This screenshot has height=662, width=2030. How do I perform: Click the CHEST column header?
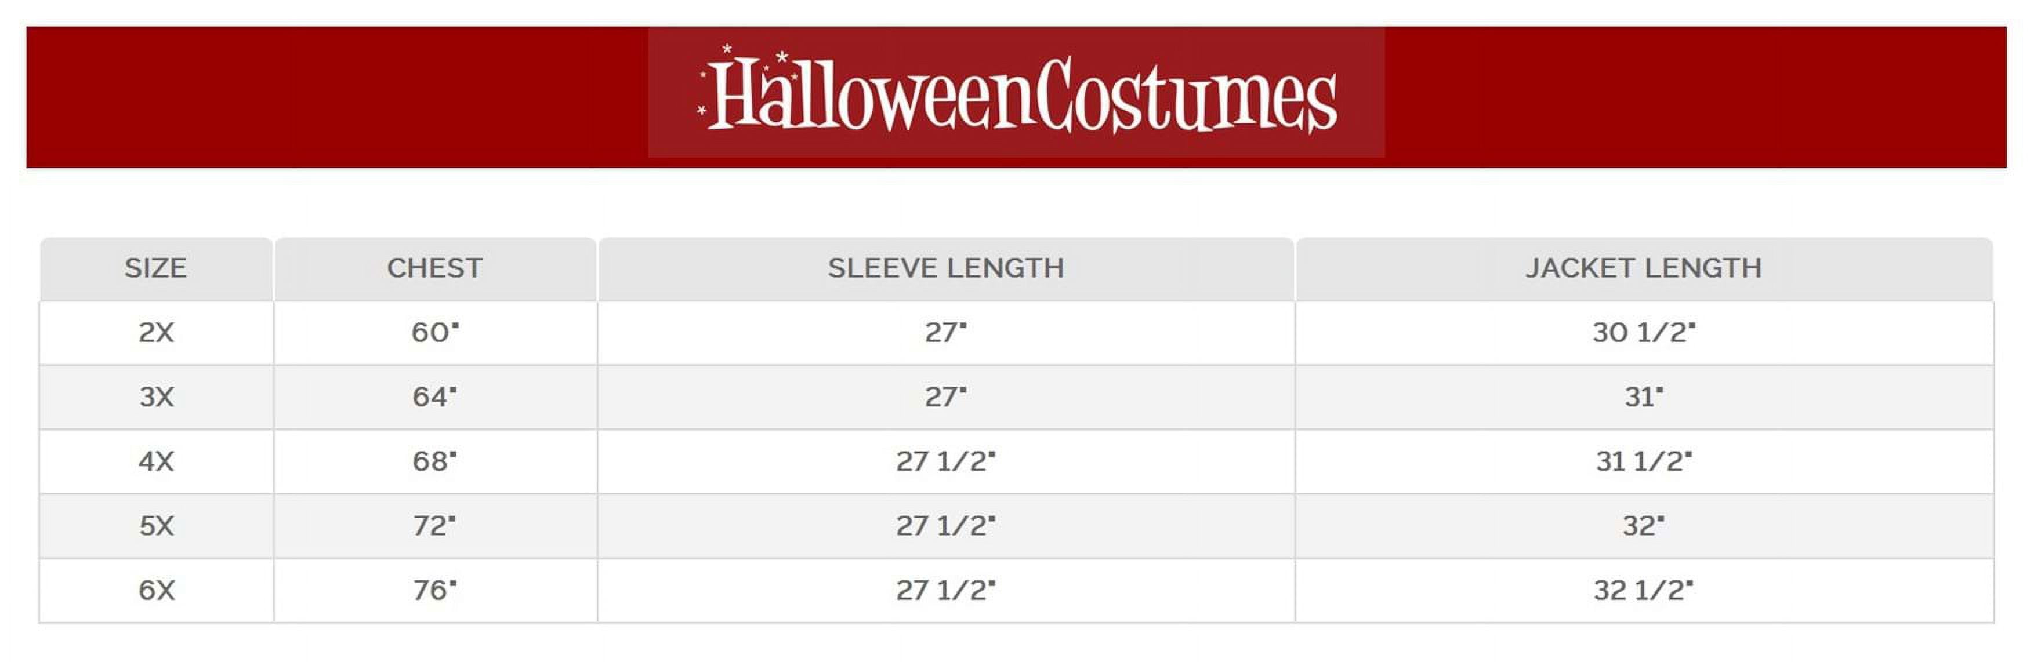(435, 268)
